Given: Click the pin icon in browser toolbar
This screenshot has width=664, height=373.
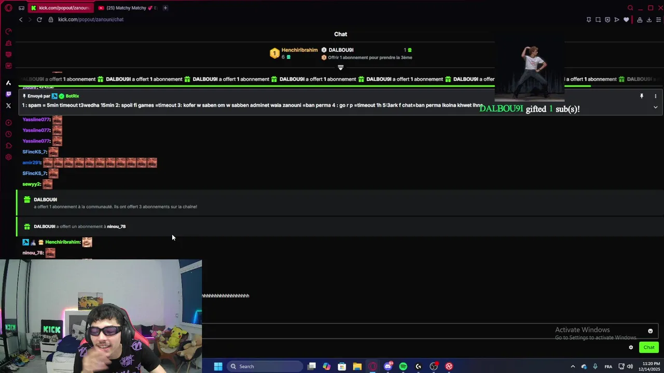Looking at the screenshot, I should point(589,20).
